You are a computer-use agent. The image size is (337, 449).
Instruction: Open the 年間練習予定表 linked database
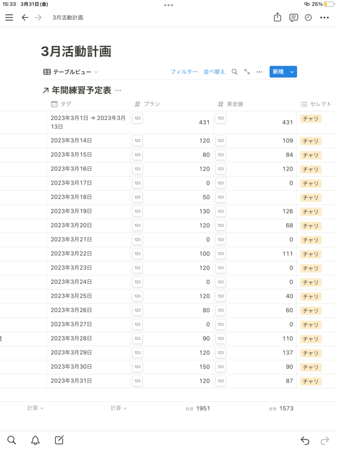[82, 90]
